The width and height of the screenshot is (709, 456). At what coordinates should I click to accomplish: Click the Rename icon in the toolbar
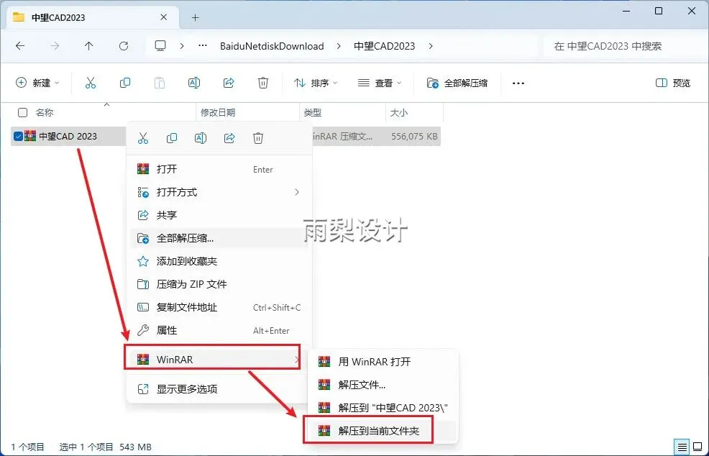click(194, 83)
